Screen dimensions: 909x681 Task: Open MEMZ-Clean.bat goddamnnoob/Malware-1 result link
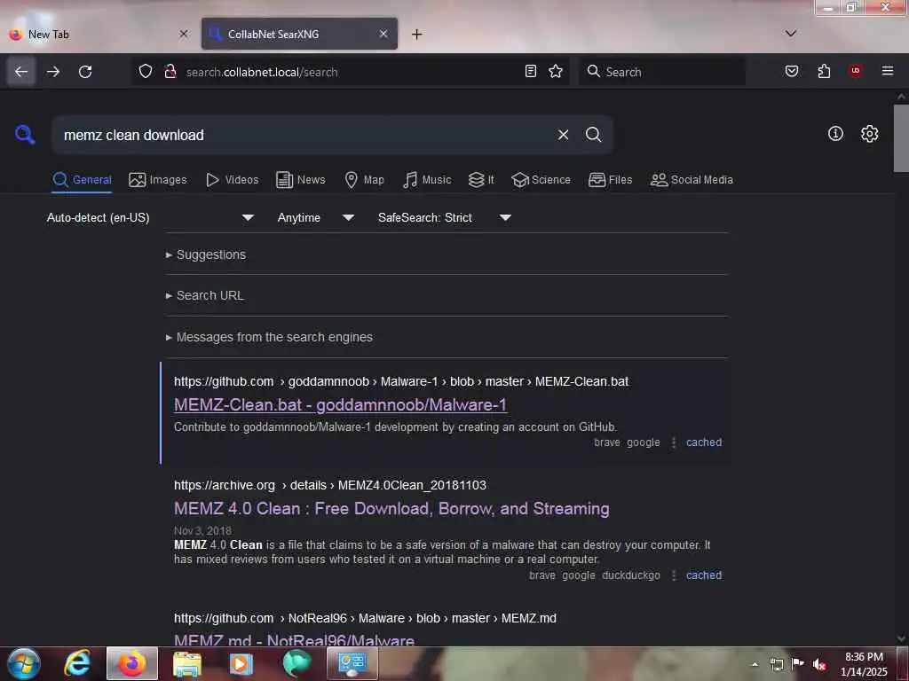coord(340,404)
